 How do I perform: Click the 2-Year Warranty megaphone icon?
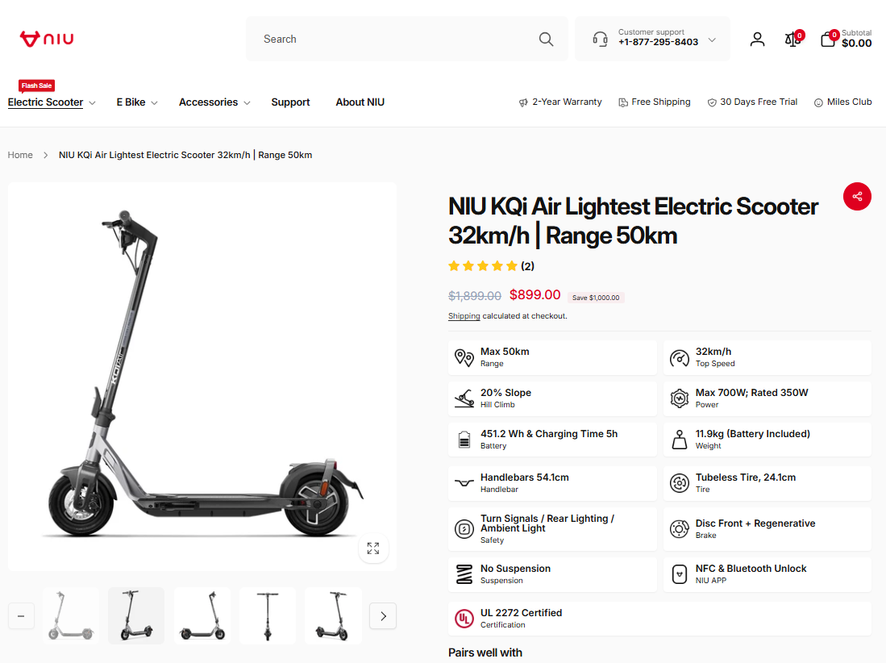pos(523,102)
